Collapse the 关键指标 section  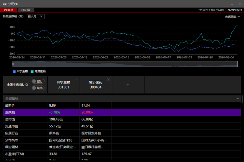(x=238, y=99)
